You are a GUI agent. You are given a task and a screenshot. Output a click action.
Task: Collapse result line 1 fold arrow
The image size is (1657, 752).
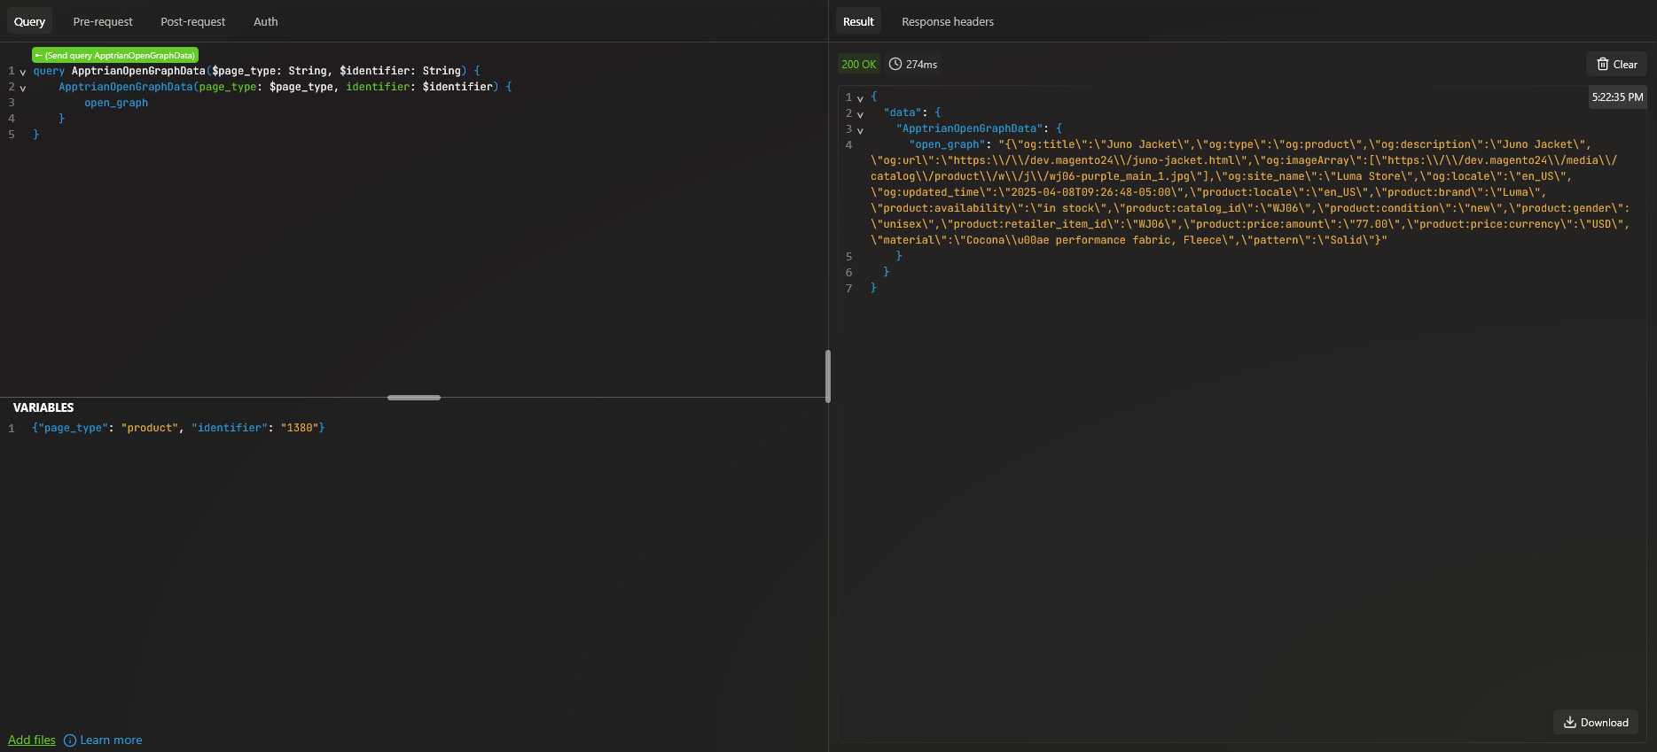pyautogui.click(x=860, y=98)
